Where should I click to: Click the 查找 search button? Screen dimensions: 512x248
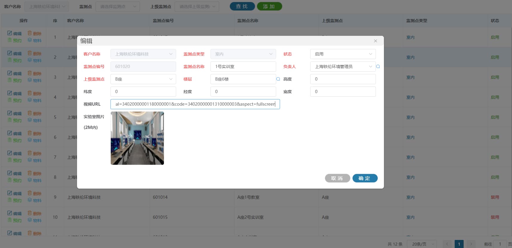tap(242, 6)
